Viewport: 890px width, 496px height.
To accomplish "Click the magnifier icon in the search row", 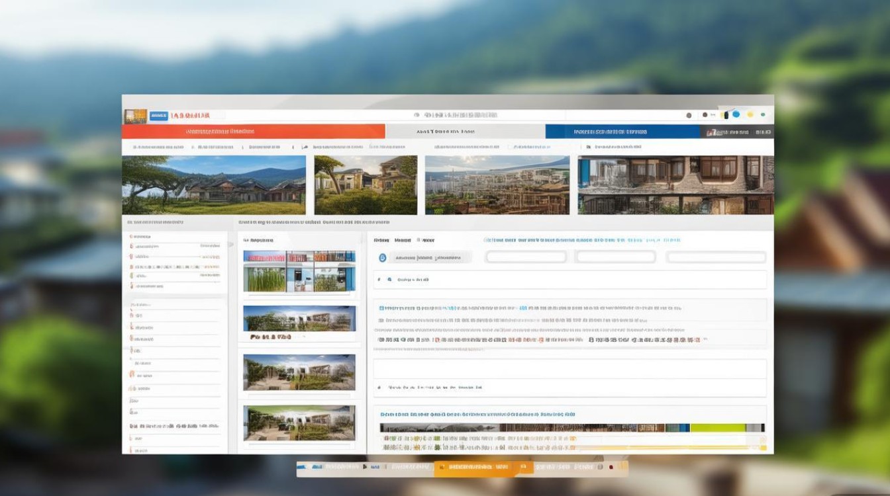I will click(x=389, y=280).
